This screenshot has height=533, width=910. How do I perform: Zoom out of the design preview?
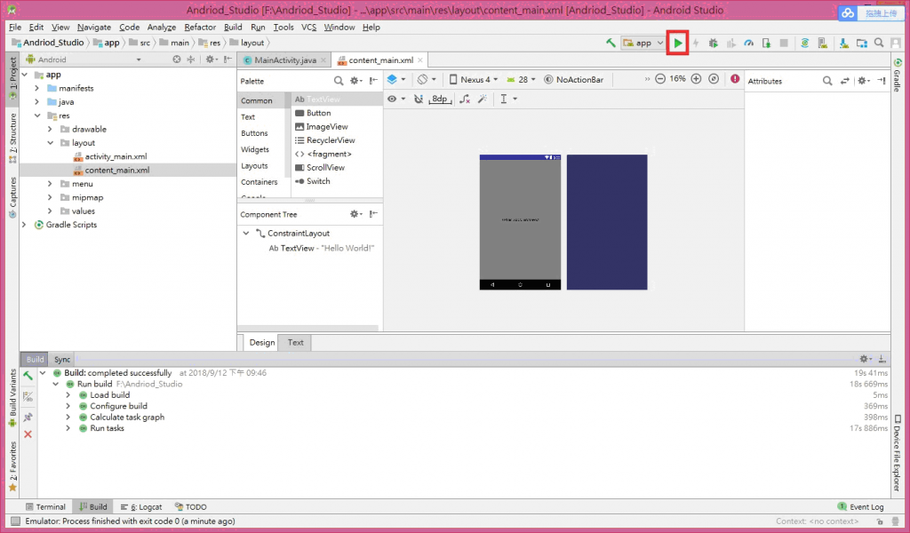pyautogui.click(x=660, y=79)
